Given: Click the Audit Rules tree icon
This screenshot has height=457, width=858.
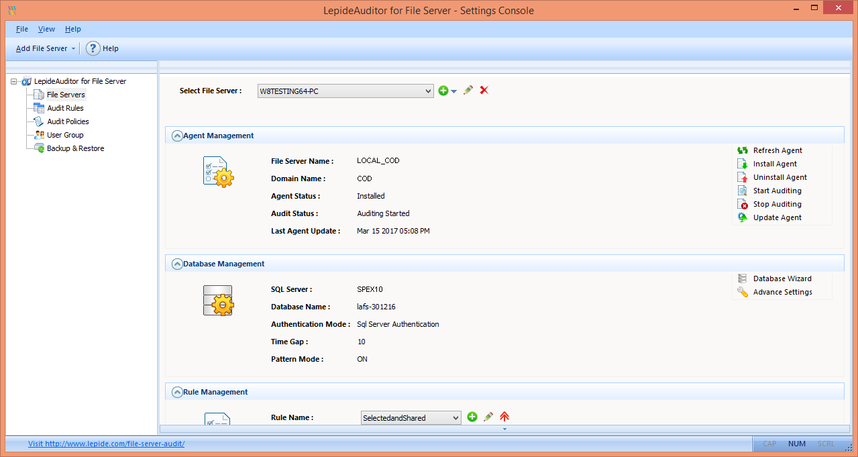Looking at the screenshot, I should [40, 108].
